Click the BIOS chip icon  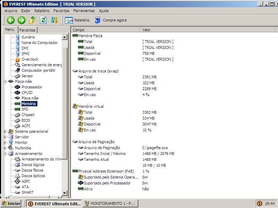(x=17, y=120)
